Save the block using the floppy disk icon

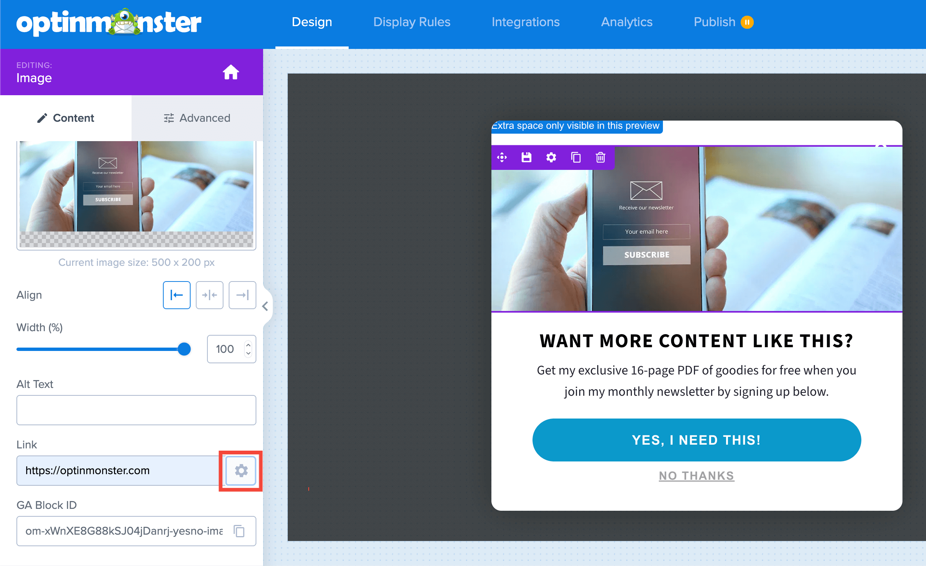tap(527, 158)
